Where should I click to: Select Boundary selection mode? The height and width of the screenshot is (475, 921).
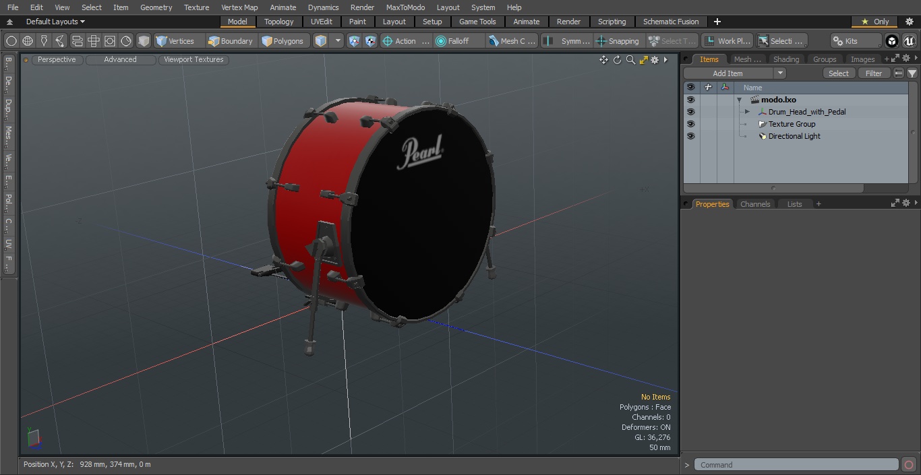pyautogui.click(x=231, y=41)
